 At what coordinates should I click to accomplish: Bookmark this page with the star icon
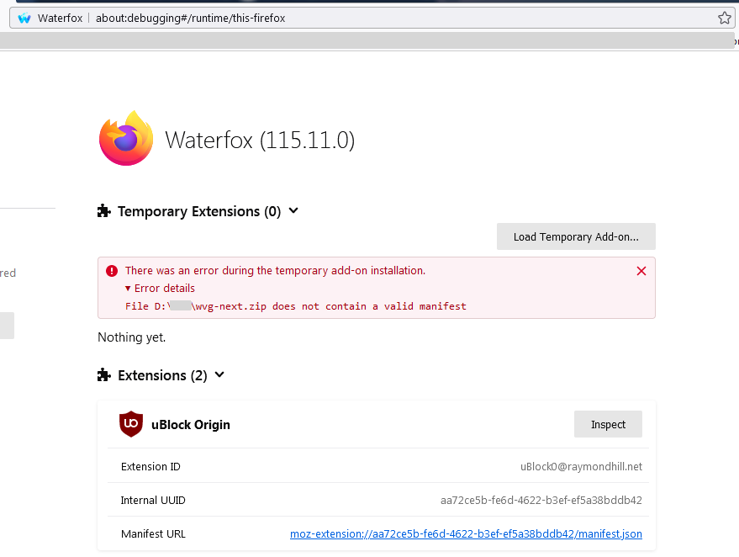[x=724, y=18]
